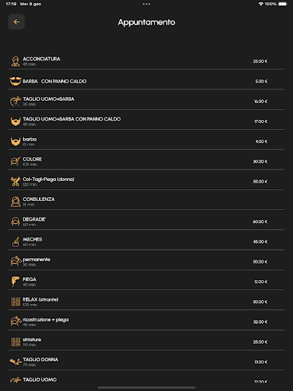Viewport: 293px width, 391px height.
Task: Select ricostruzione + piega service
Action: (146, 322)
